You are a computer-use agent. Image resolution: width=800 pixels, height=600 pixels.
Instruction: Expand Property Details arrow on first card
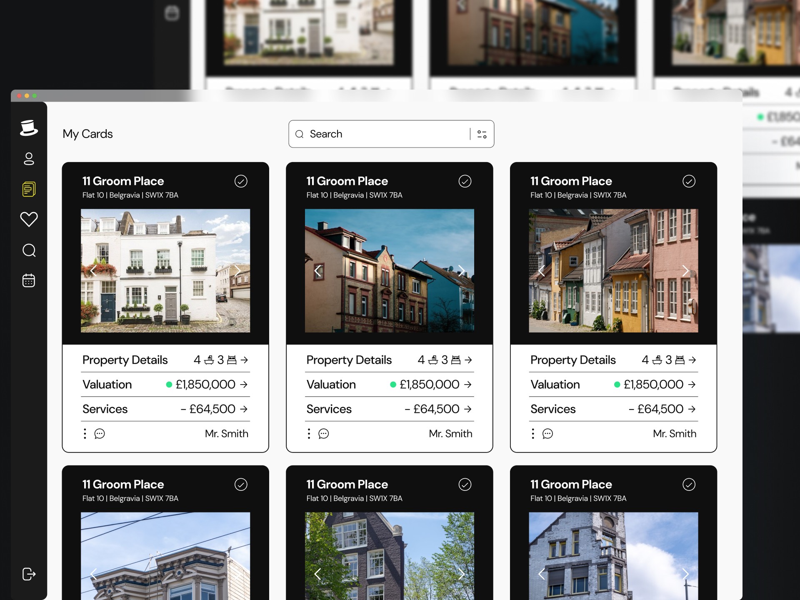pyautogui.click(x=245, y=360)
